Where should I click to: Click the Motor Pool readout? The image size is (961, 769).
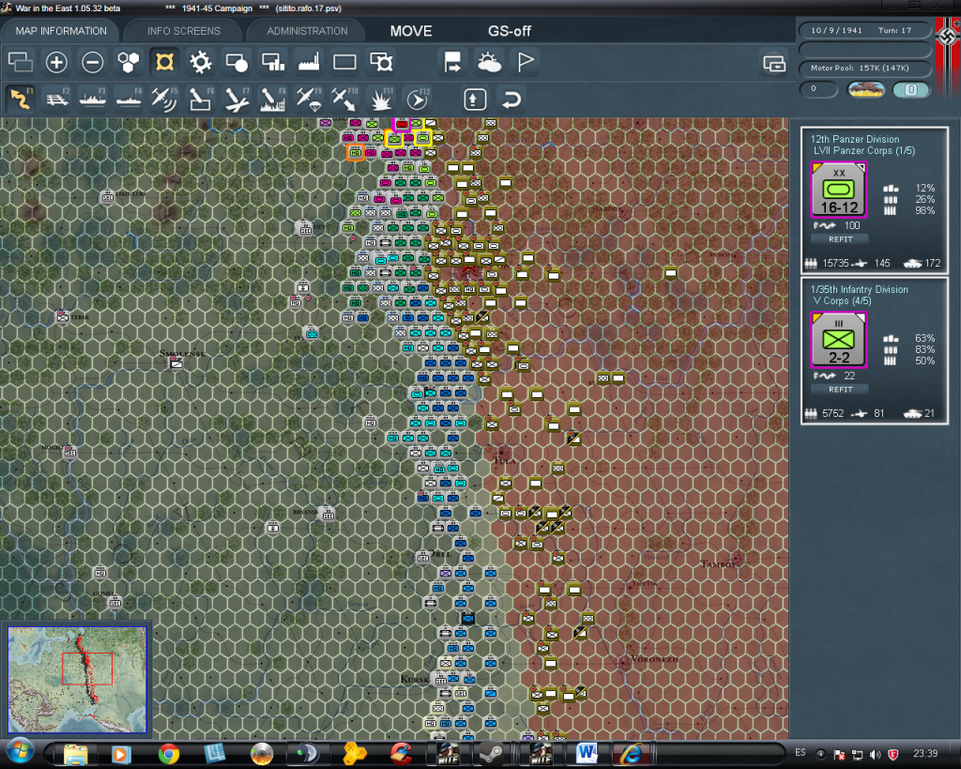pyautogui.click(x=864, y=68)
